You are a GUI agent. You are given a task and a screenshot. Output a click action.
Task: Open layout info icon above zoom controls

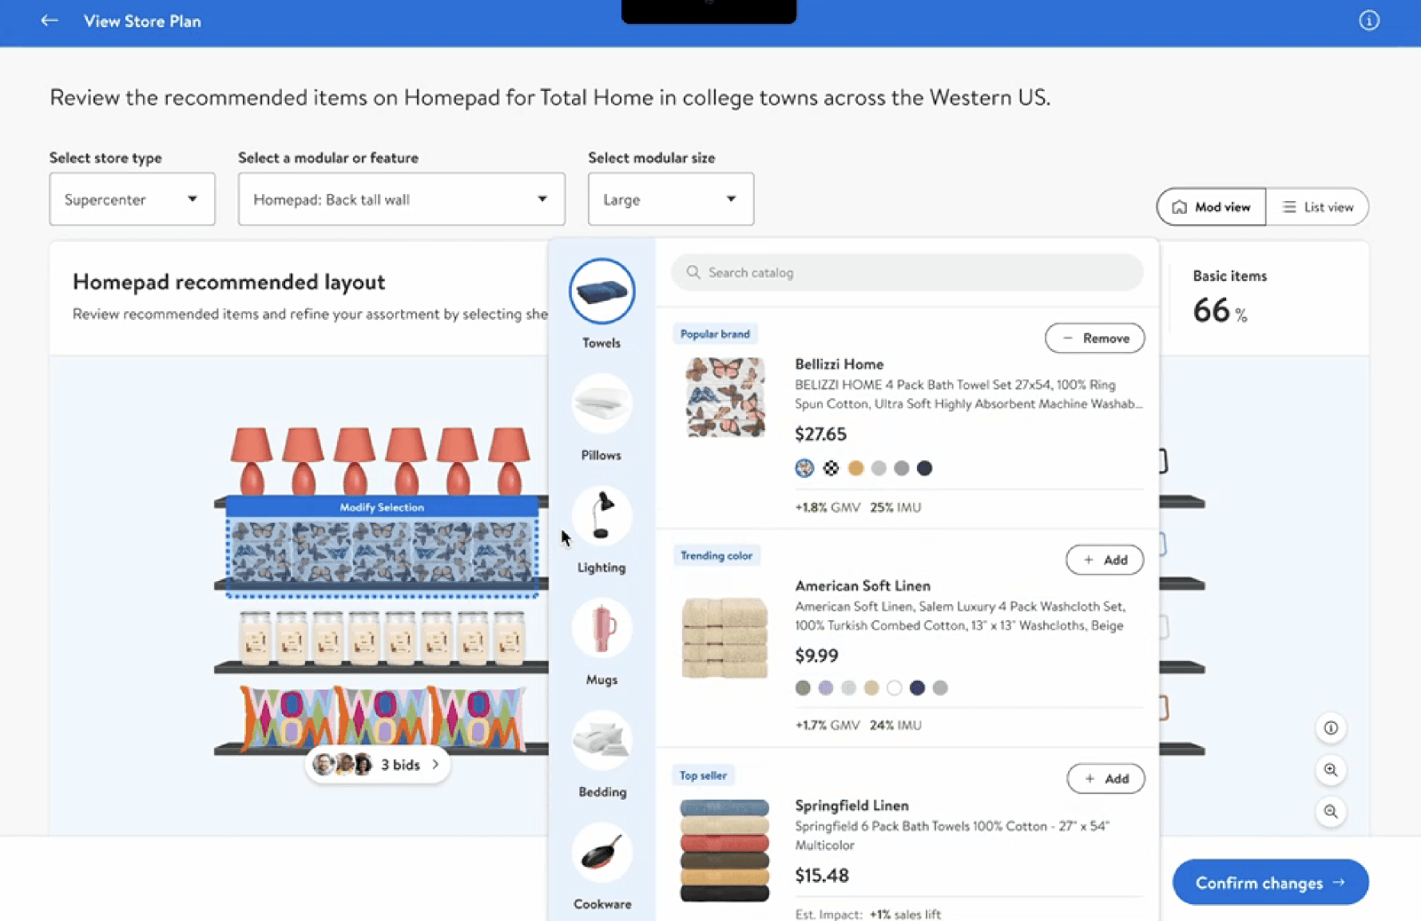[x=1331, y=728]
